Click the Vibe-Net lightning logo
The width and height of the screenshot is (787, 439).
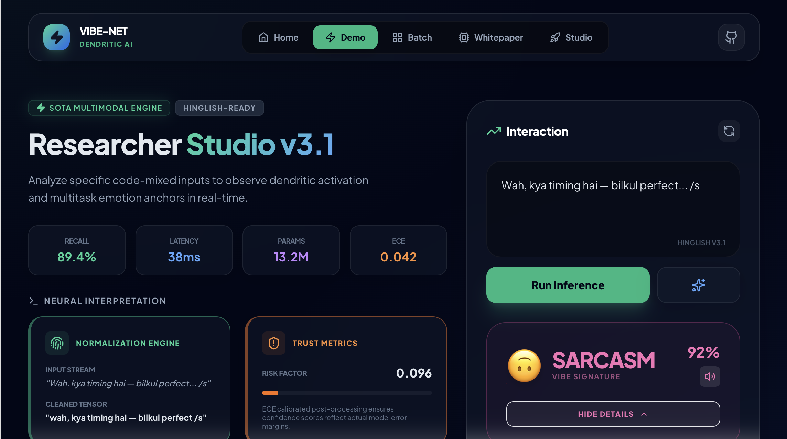click(56, 37)
